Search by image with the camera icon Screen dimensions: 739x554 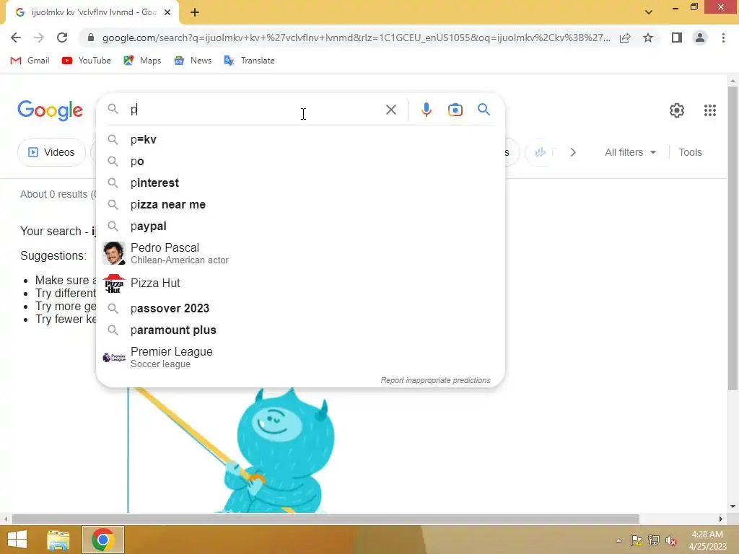(x=455, y=110)
